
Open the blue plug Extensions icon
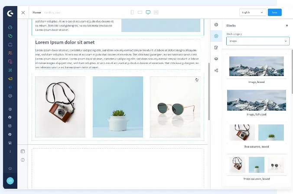10,87
